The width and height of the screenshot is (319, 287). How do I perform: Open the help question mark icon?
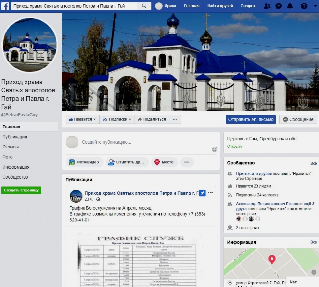point(304,6)
